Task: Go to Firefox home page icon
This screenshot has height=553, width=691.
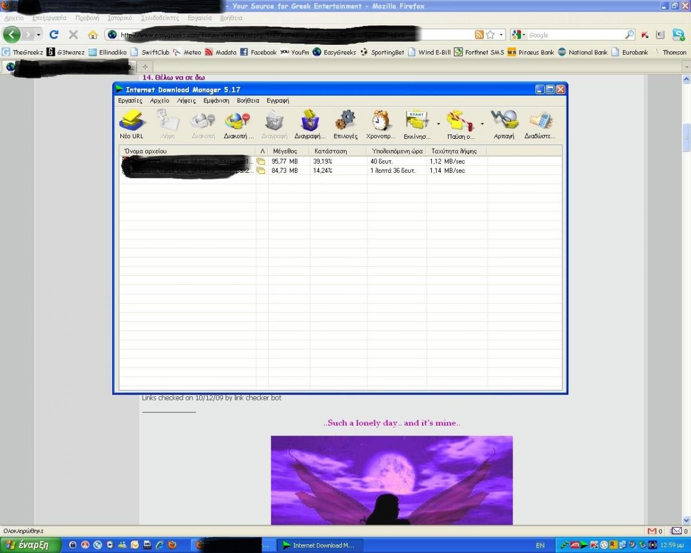Action: (92, 35)
